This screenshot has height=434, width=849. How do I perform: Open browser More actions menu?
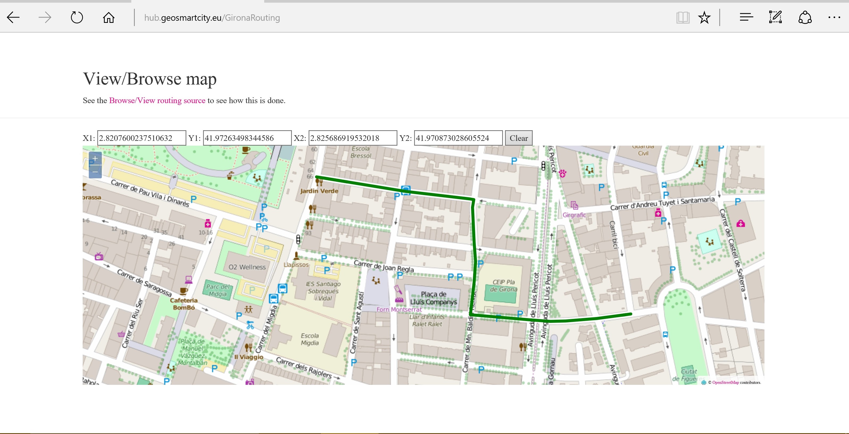[x=834, y=18]
